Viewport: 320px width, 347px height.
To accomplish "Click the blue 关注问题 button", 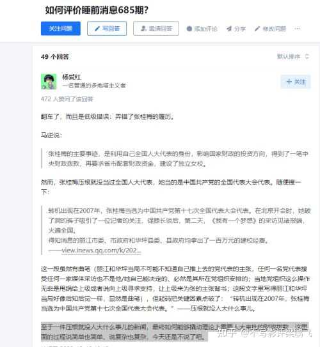I will tap(61, 28).
